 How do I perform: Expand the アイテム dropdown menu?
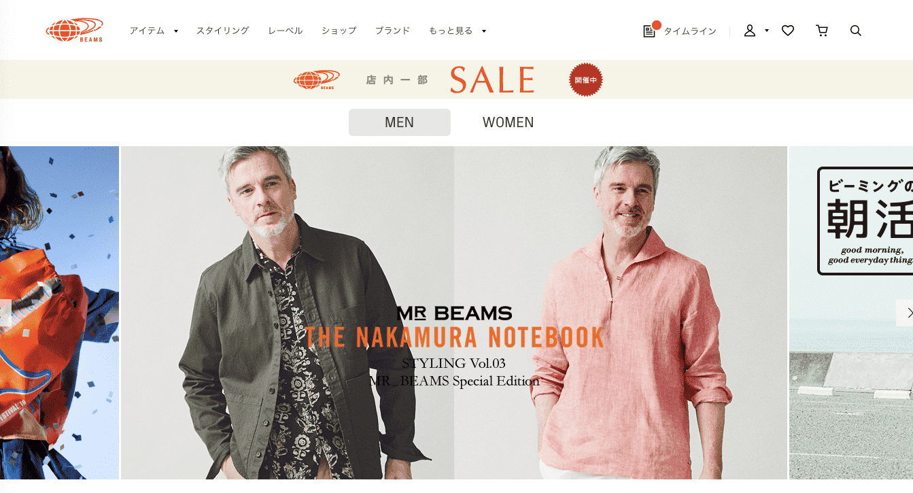click(154, 31)
